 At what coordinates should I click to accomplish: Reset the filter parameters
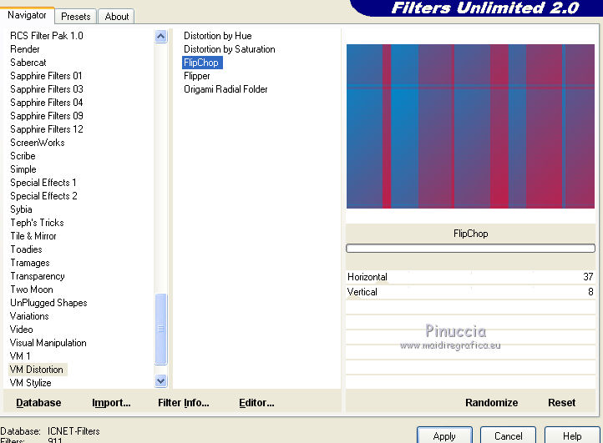pos(561,403)
